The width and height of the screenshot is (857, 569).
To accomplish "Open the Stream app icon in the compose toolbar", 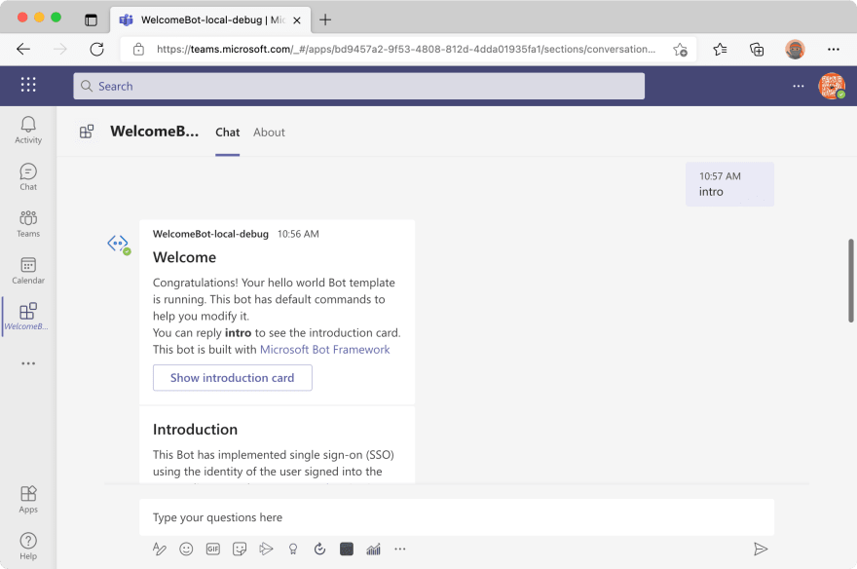I will [x=266, y=549].
